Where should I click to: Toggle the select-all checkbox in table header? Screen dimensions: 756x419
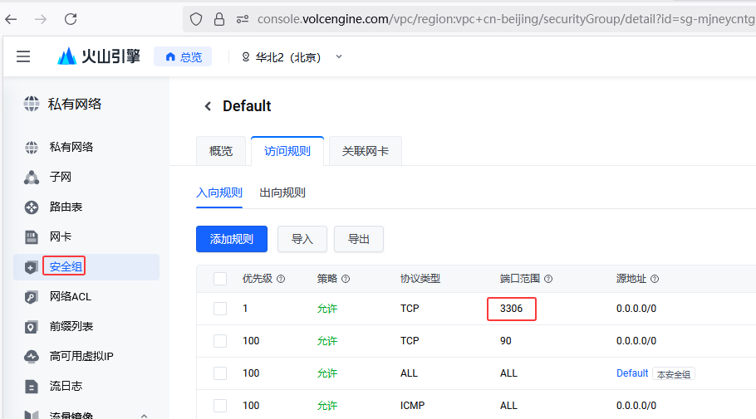coord(220,279)
